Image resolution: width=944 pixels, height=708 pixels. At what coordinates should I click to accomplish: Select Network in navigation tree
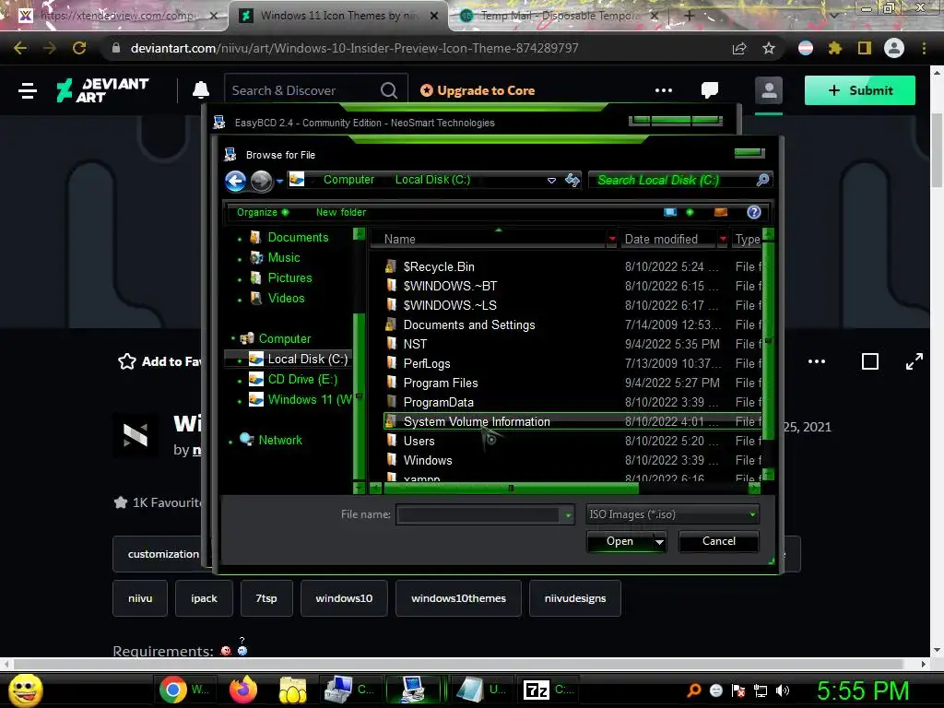[x=271, y=440]
